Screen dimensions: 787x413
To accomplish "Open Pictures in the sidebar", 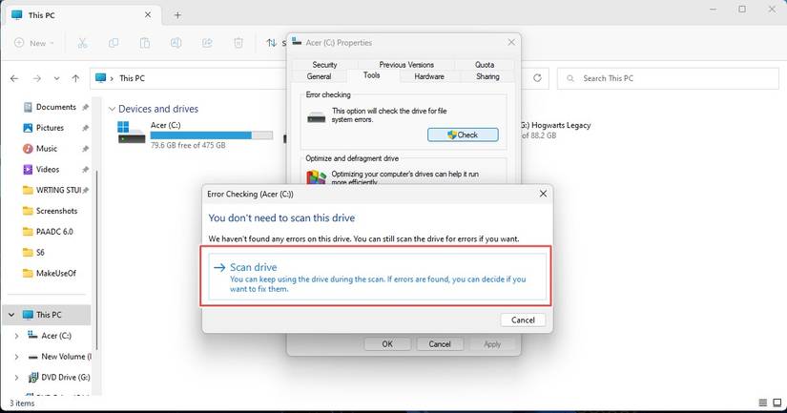I will click(50, 128).
